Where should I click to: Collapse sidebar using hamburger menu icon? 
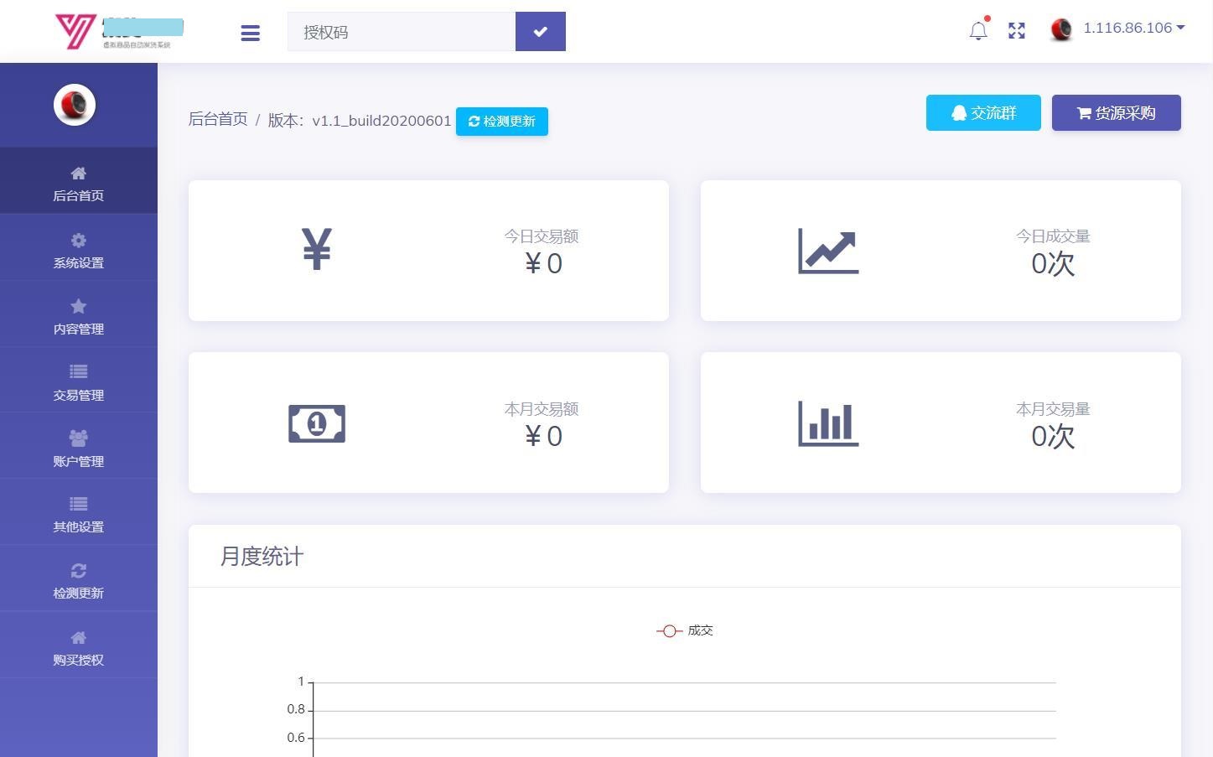(x=250, y=33)
